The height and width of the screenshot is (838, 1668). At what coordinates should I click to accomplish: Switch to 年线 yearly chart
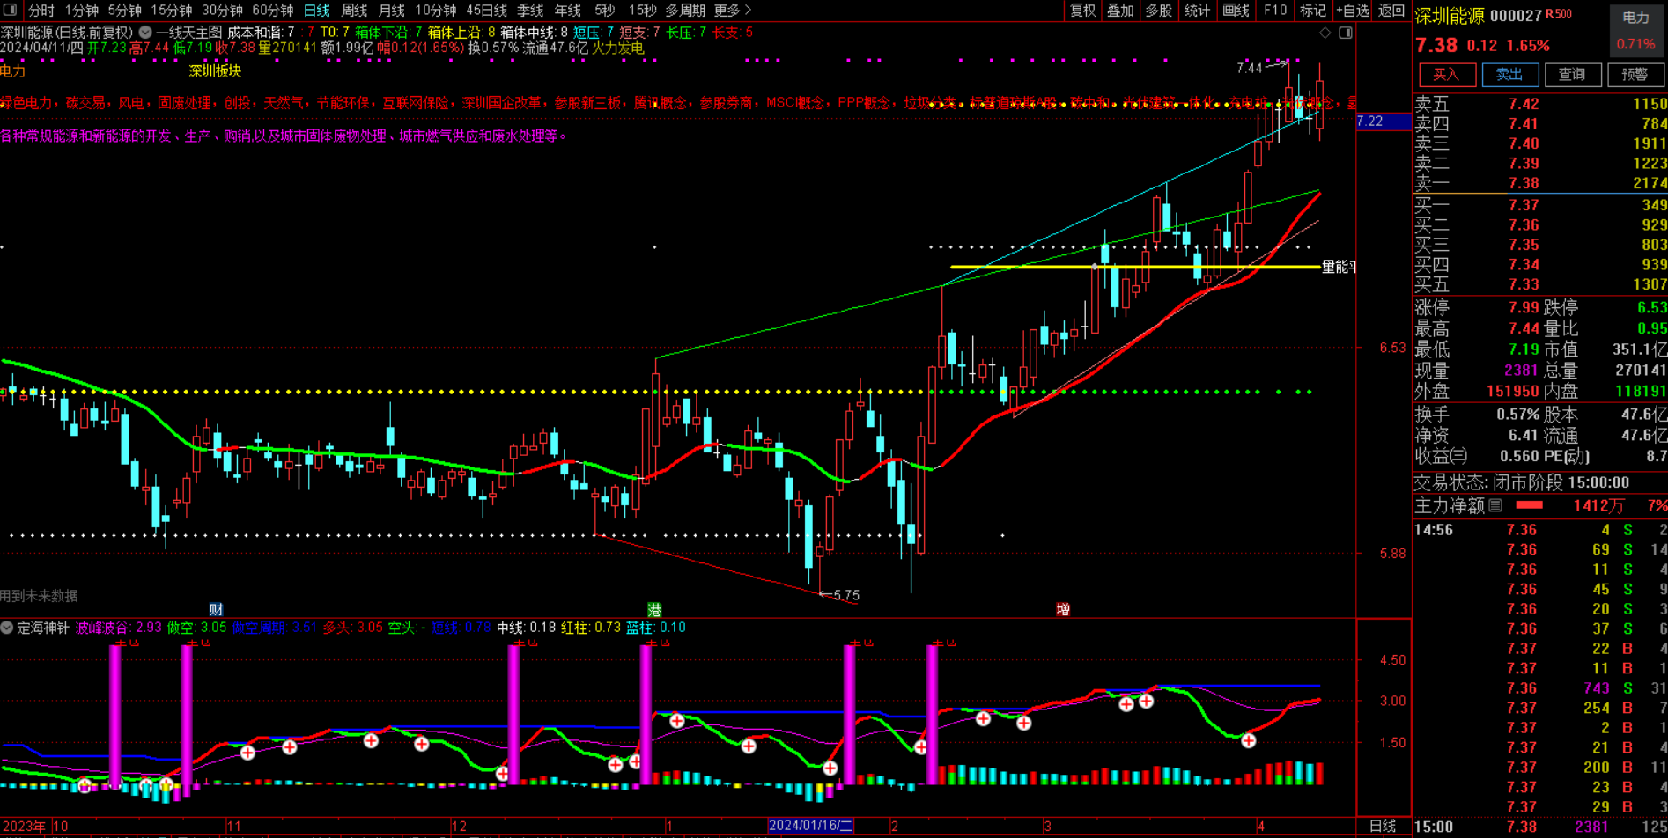(x=567, y=10)
